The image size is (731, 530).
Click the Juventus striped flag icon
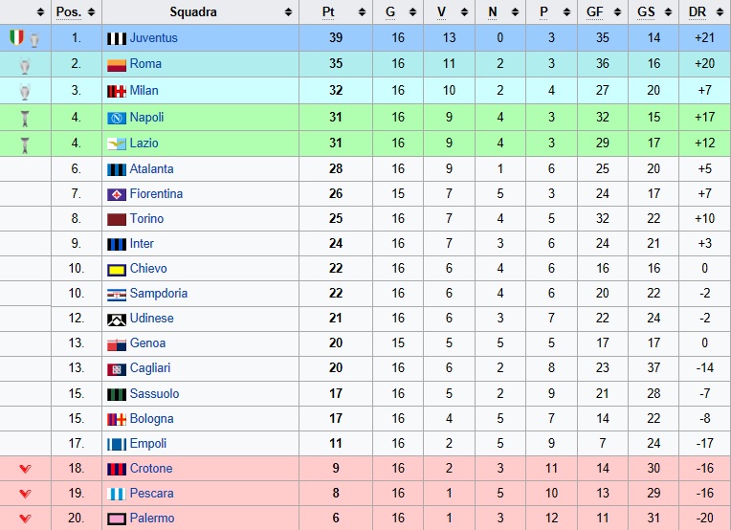[117, 38]
